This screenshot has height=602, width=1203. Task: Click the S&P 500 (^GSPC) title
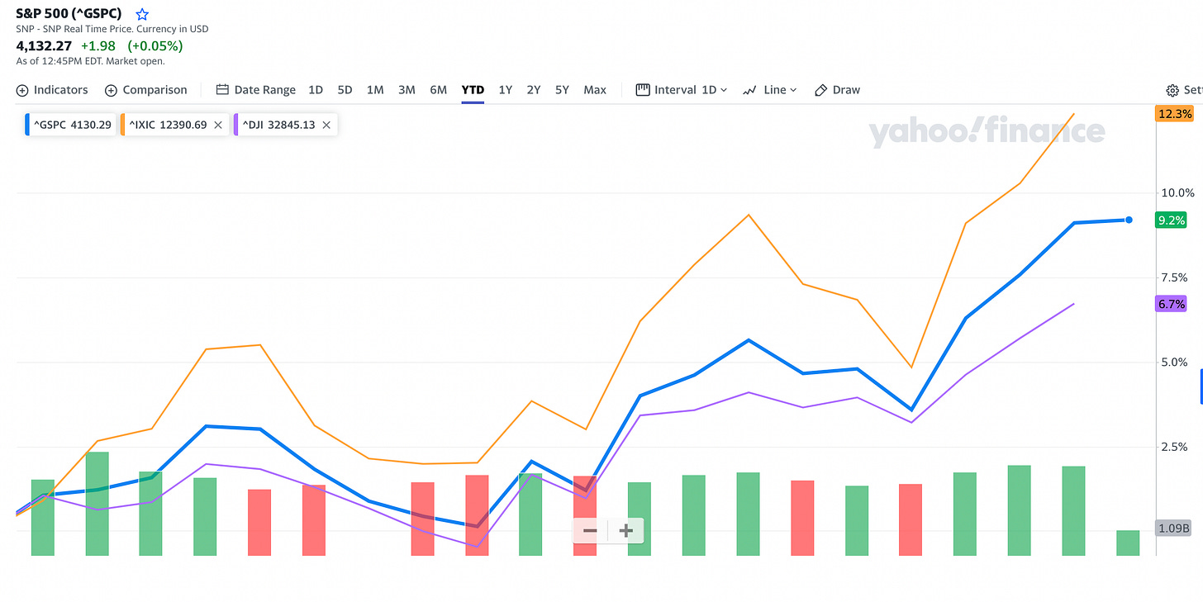coord(69,13)
